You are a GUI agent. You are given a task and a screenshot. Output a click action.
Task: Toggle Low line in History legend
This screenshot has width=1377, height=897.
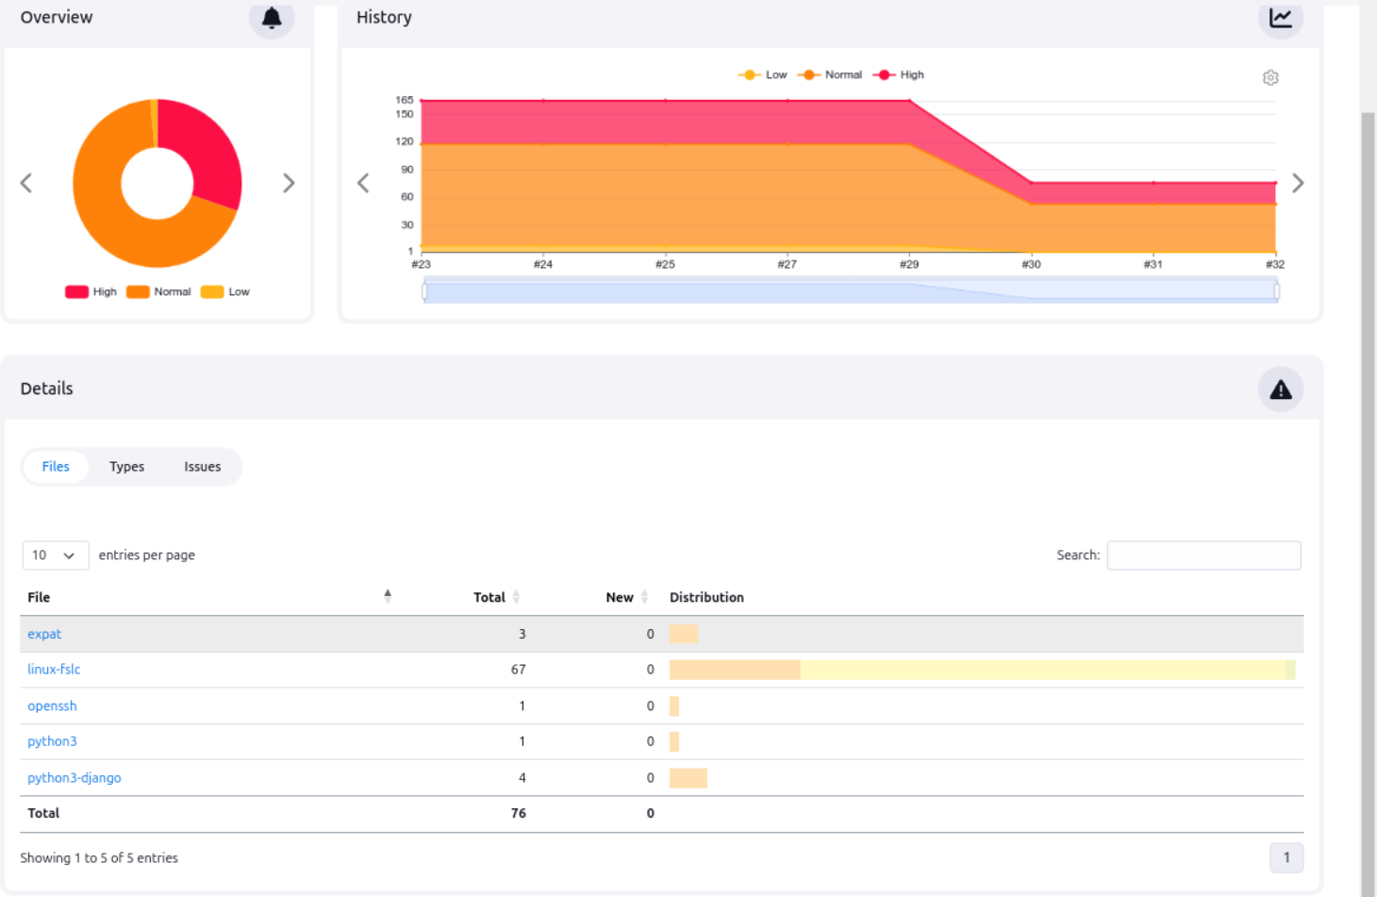coord(762,75)
